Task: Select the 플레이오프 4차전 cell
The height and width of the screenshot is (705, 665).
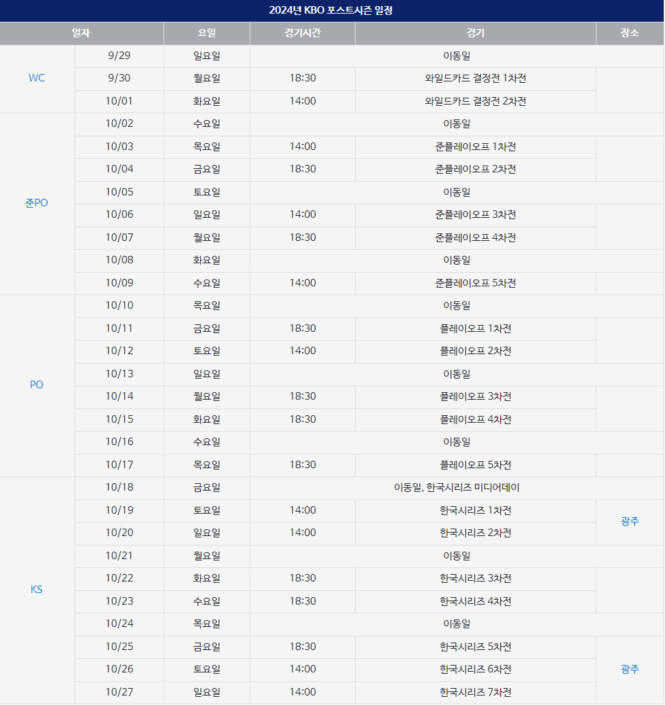Action: pyautogui.click(x=475, y=419)
